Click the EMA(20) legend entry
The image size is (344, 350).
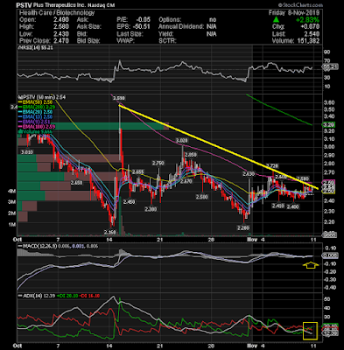click(35, 112)
